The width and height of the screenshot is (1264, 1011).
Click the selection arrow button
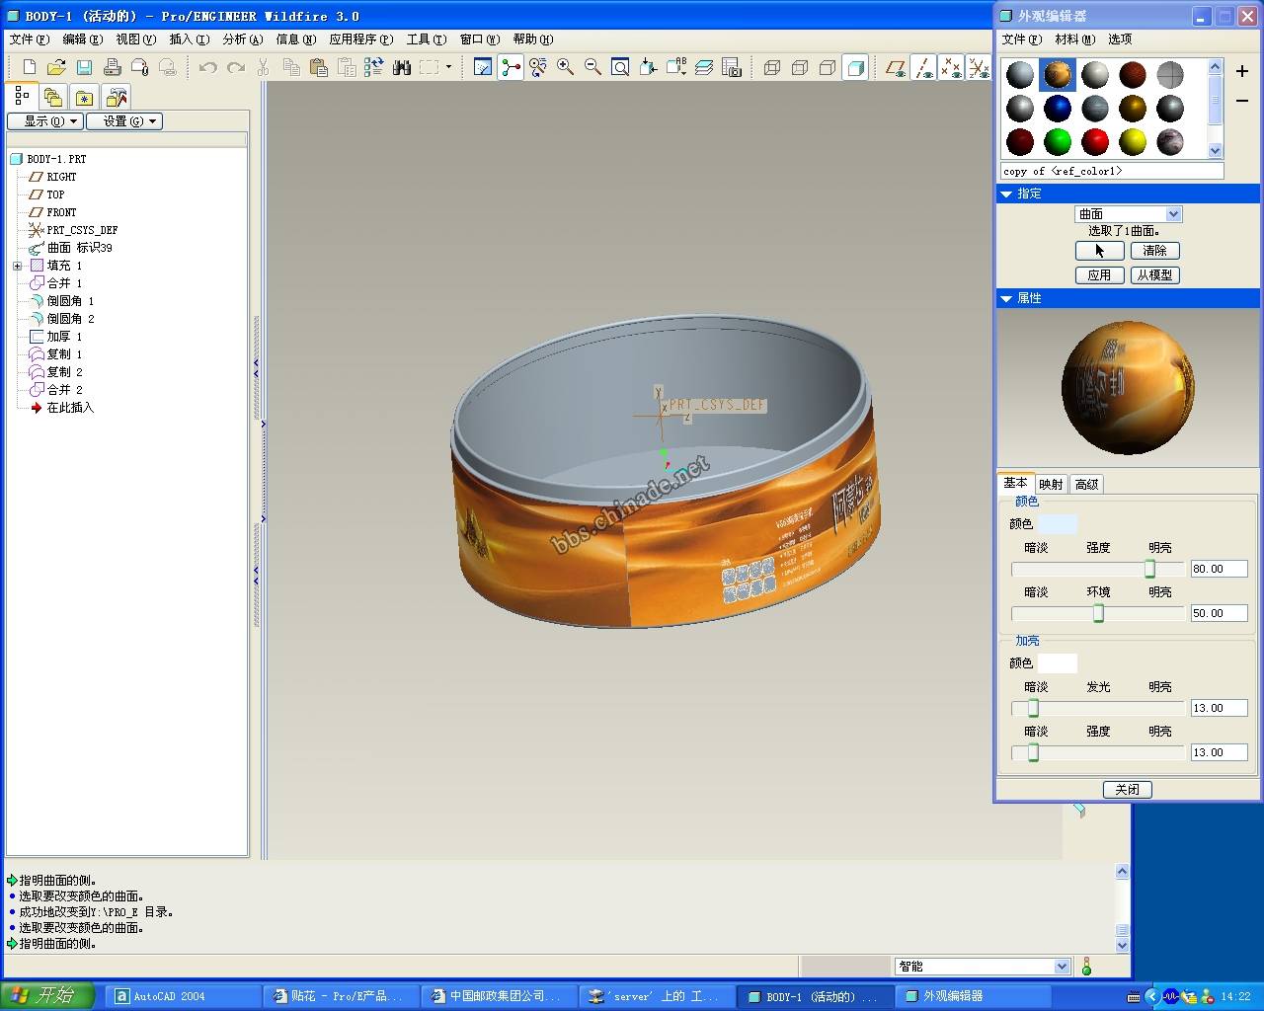1100,251
